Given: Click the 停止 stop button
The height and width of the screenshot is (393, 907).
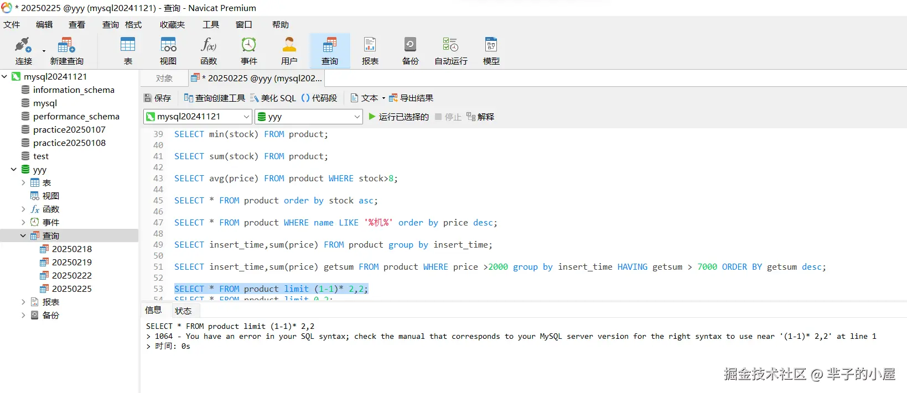Looking at the screenshot, I should [x=448, y=117].
